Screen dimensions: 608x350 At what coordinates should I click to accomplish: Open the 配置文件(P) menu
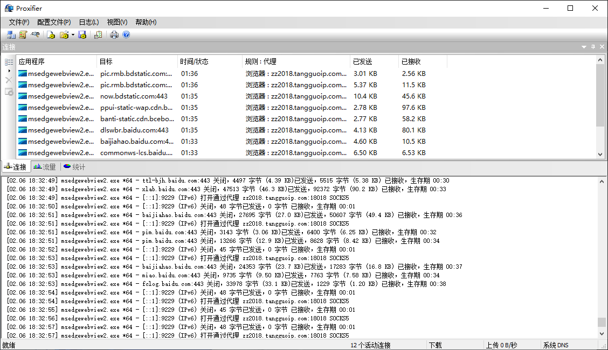coord(54,22)
